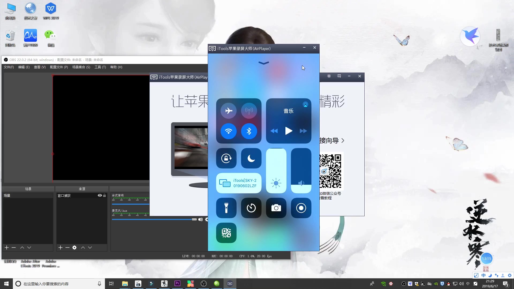
Task: Open the 回收站 recycle bin
Action: [10, 38]
